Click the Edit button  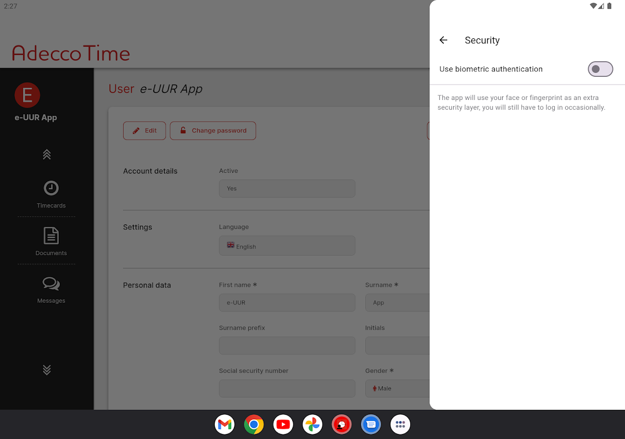click(x=144, y=131)
